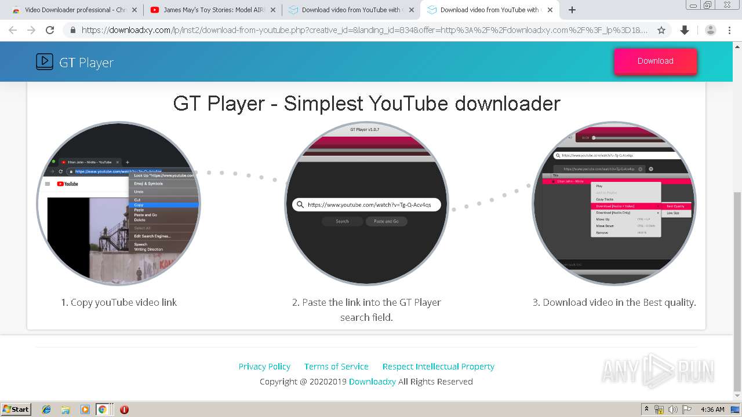742x417 pixels.
Task: Open Chrome from the taskbar
Action: 103,409
